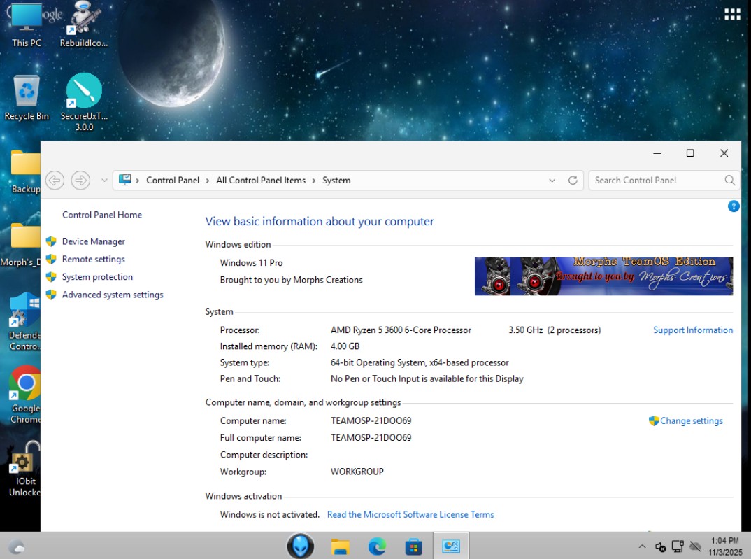Image resolution: width=751 pixels, height=559 pixels.
Task: Select All Control Panel Items breadcrumb
Action: [x=261, y=181]
